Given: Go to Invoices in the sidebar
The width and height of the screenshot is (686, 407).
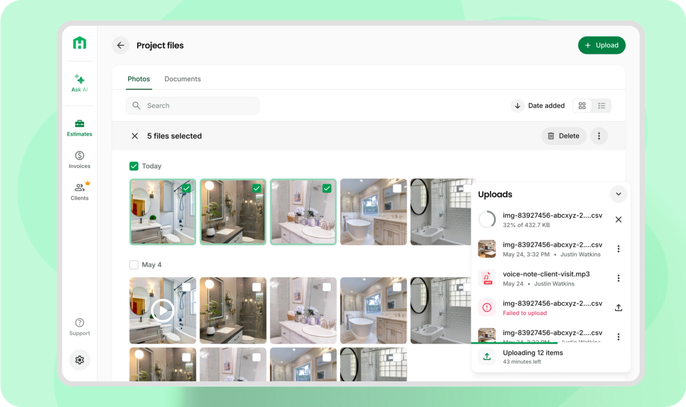Looking at the screenshot, I should (x=79, y=160).
